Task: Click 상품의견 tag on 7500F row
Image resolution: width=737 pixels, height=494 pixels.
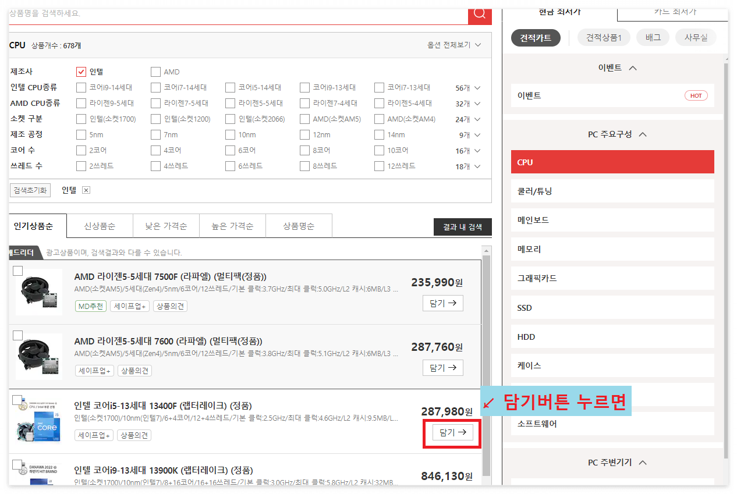Action: [x=170, y=306]
